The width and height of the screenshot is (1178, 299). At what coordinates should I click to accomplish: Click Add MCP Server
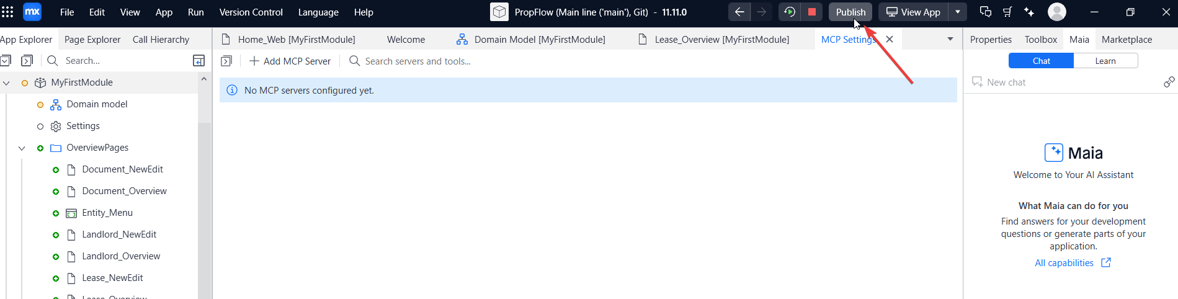click(x=290, y=61)
